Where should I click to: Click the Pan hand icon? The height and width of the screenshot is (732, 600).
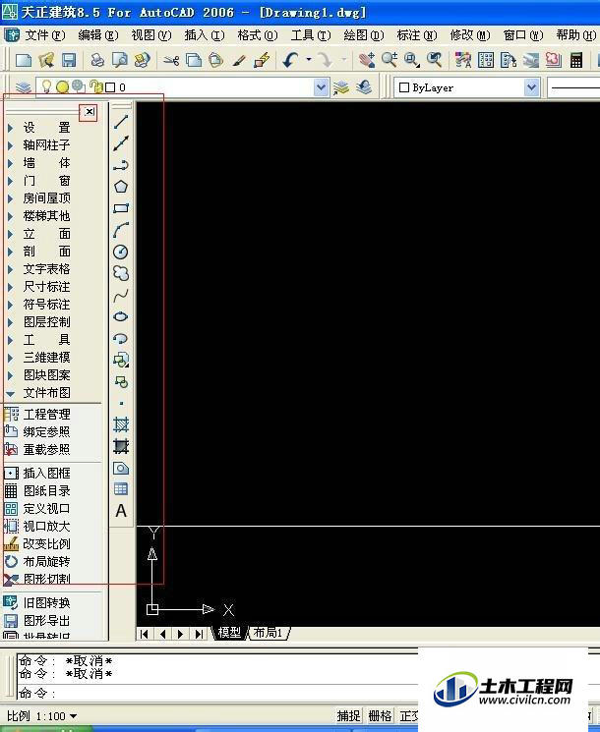click(x=367, y=60)
